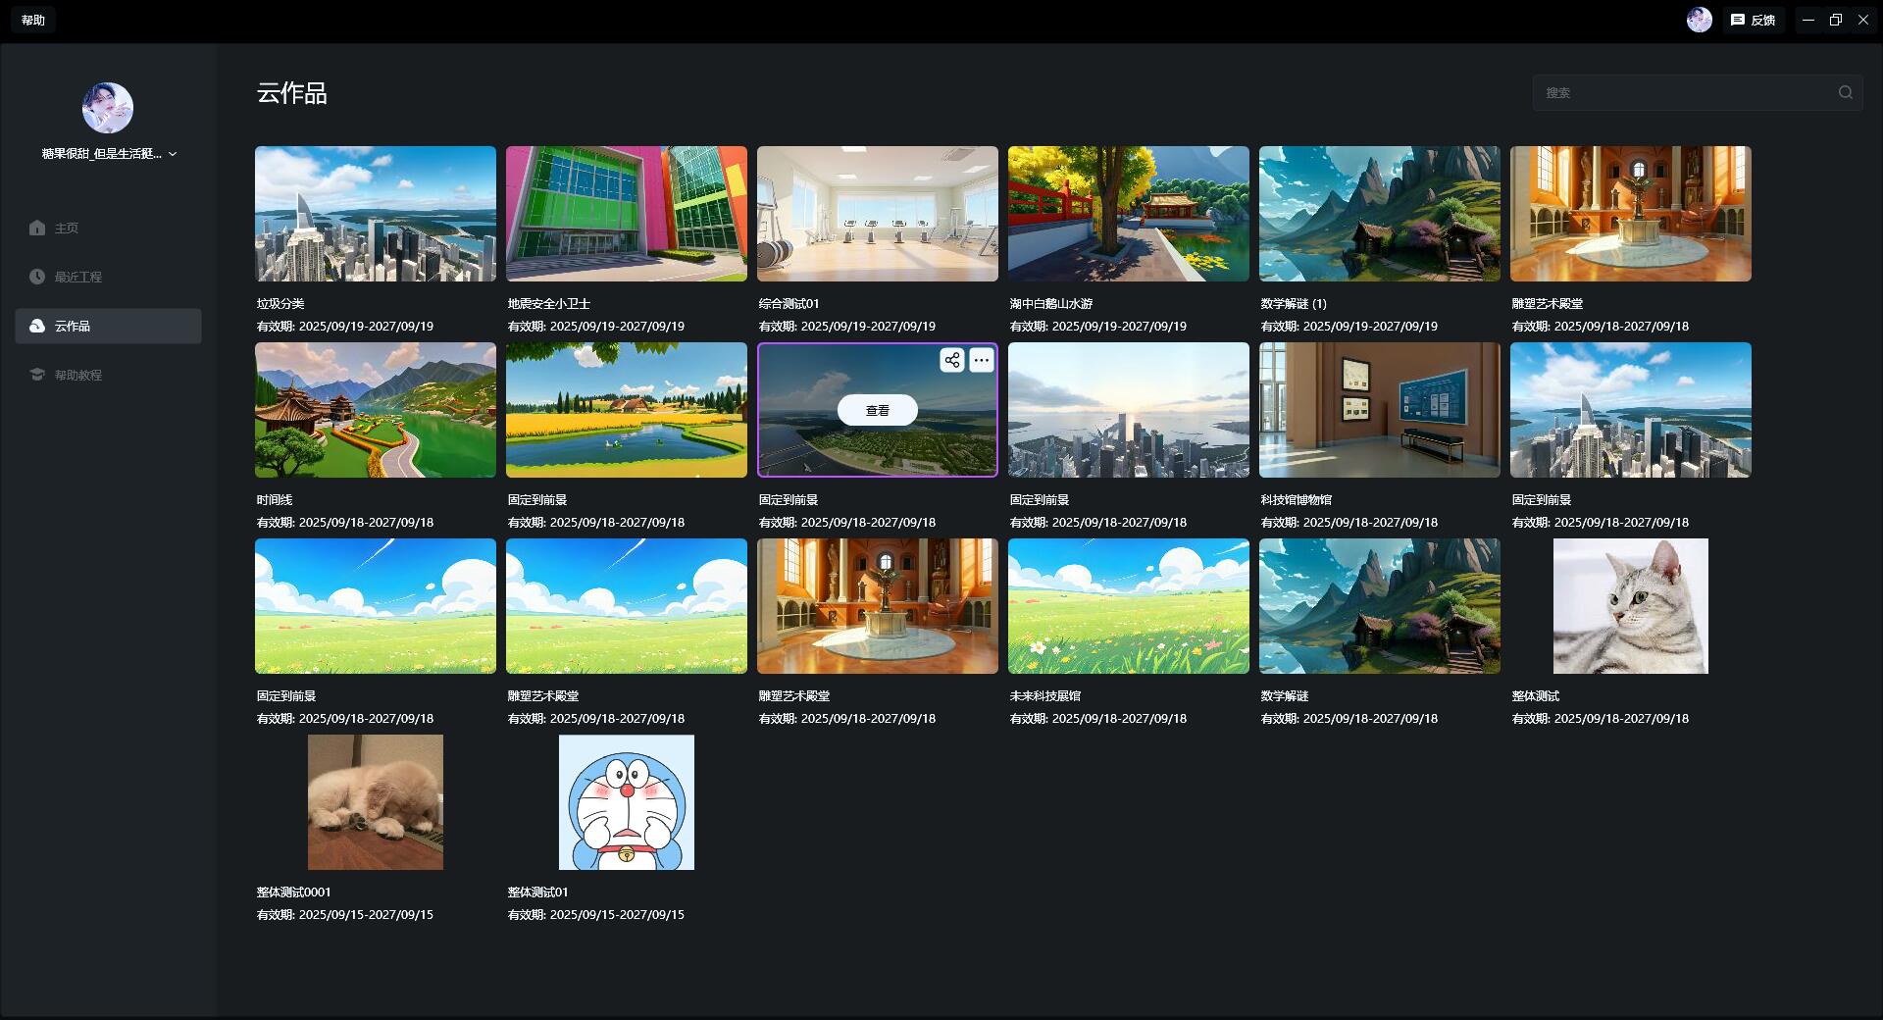
Task: Click the 湖中白鹅山水游 project title
Action: pyautogui.click(x=1050, y=304)
